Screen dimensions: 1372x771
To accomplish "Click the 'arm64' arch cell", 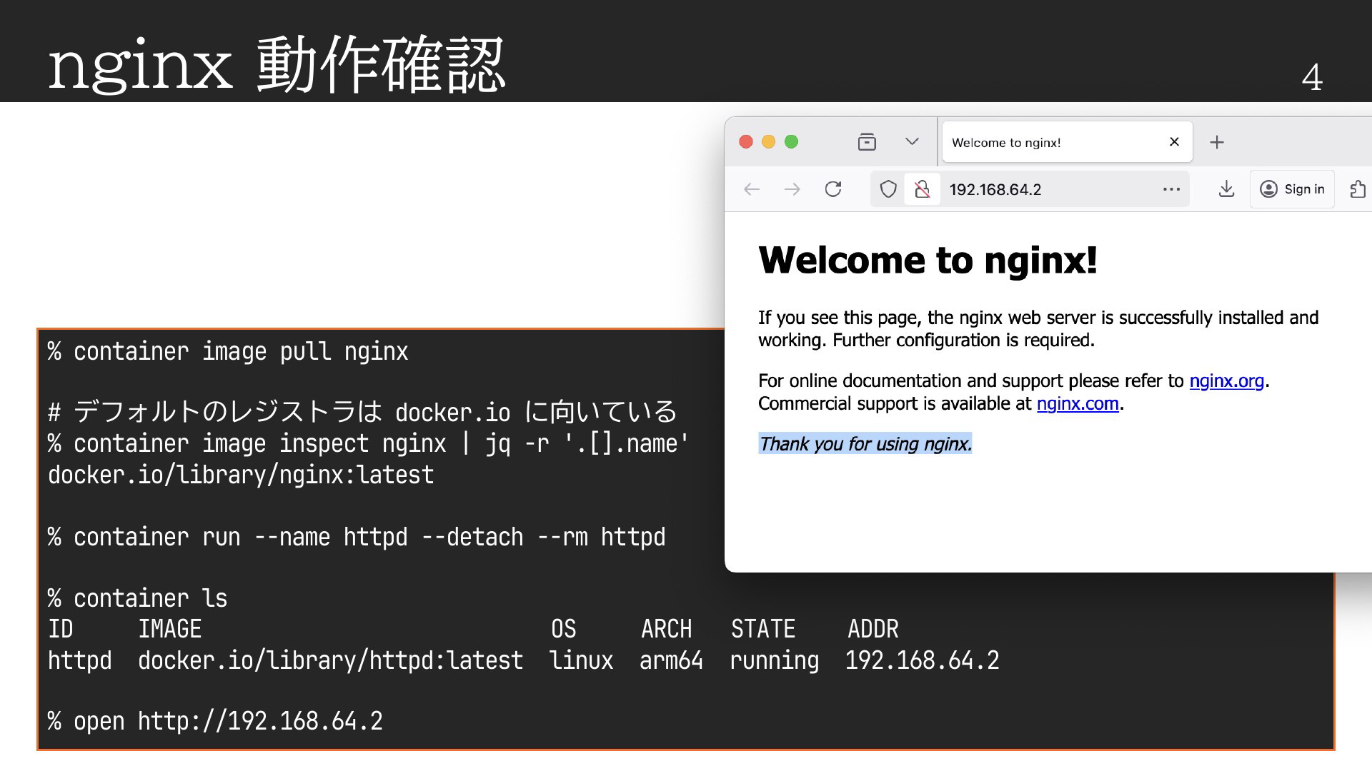I will [x=671, y=660].
